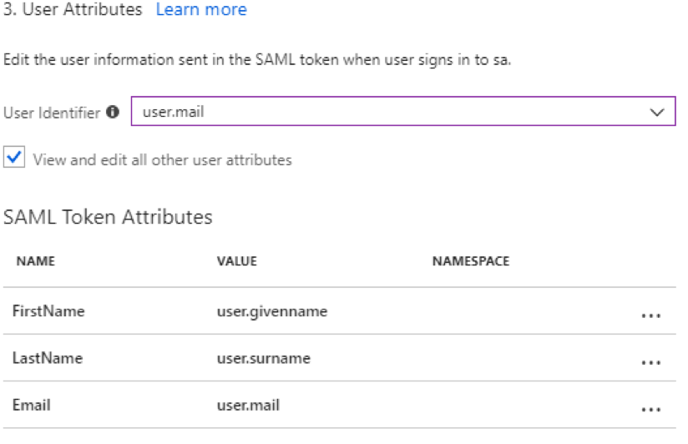Click the NAMESPACE column header

(471, 261)
